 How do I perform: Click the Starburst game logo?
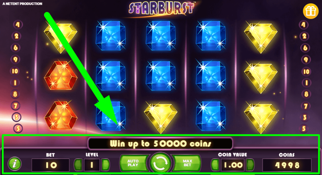point(162,8)
